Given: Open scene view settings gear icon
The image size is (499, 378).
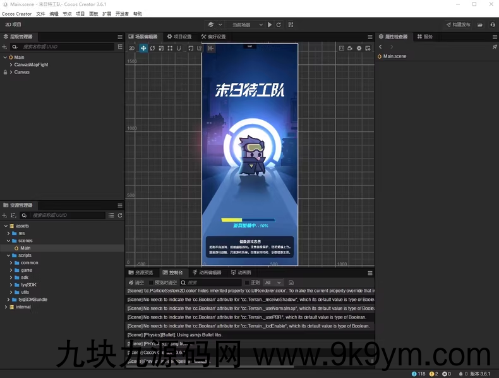Looking at the screenshot, I should pos(359,48).
